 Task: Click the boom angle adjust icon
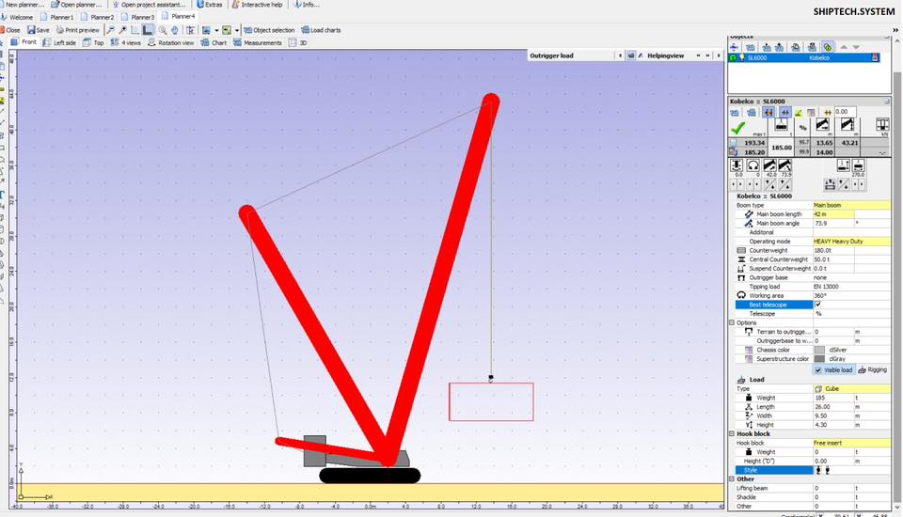(x=784, y=165)
